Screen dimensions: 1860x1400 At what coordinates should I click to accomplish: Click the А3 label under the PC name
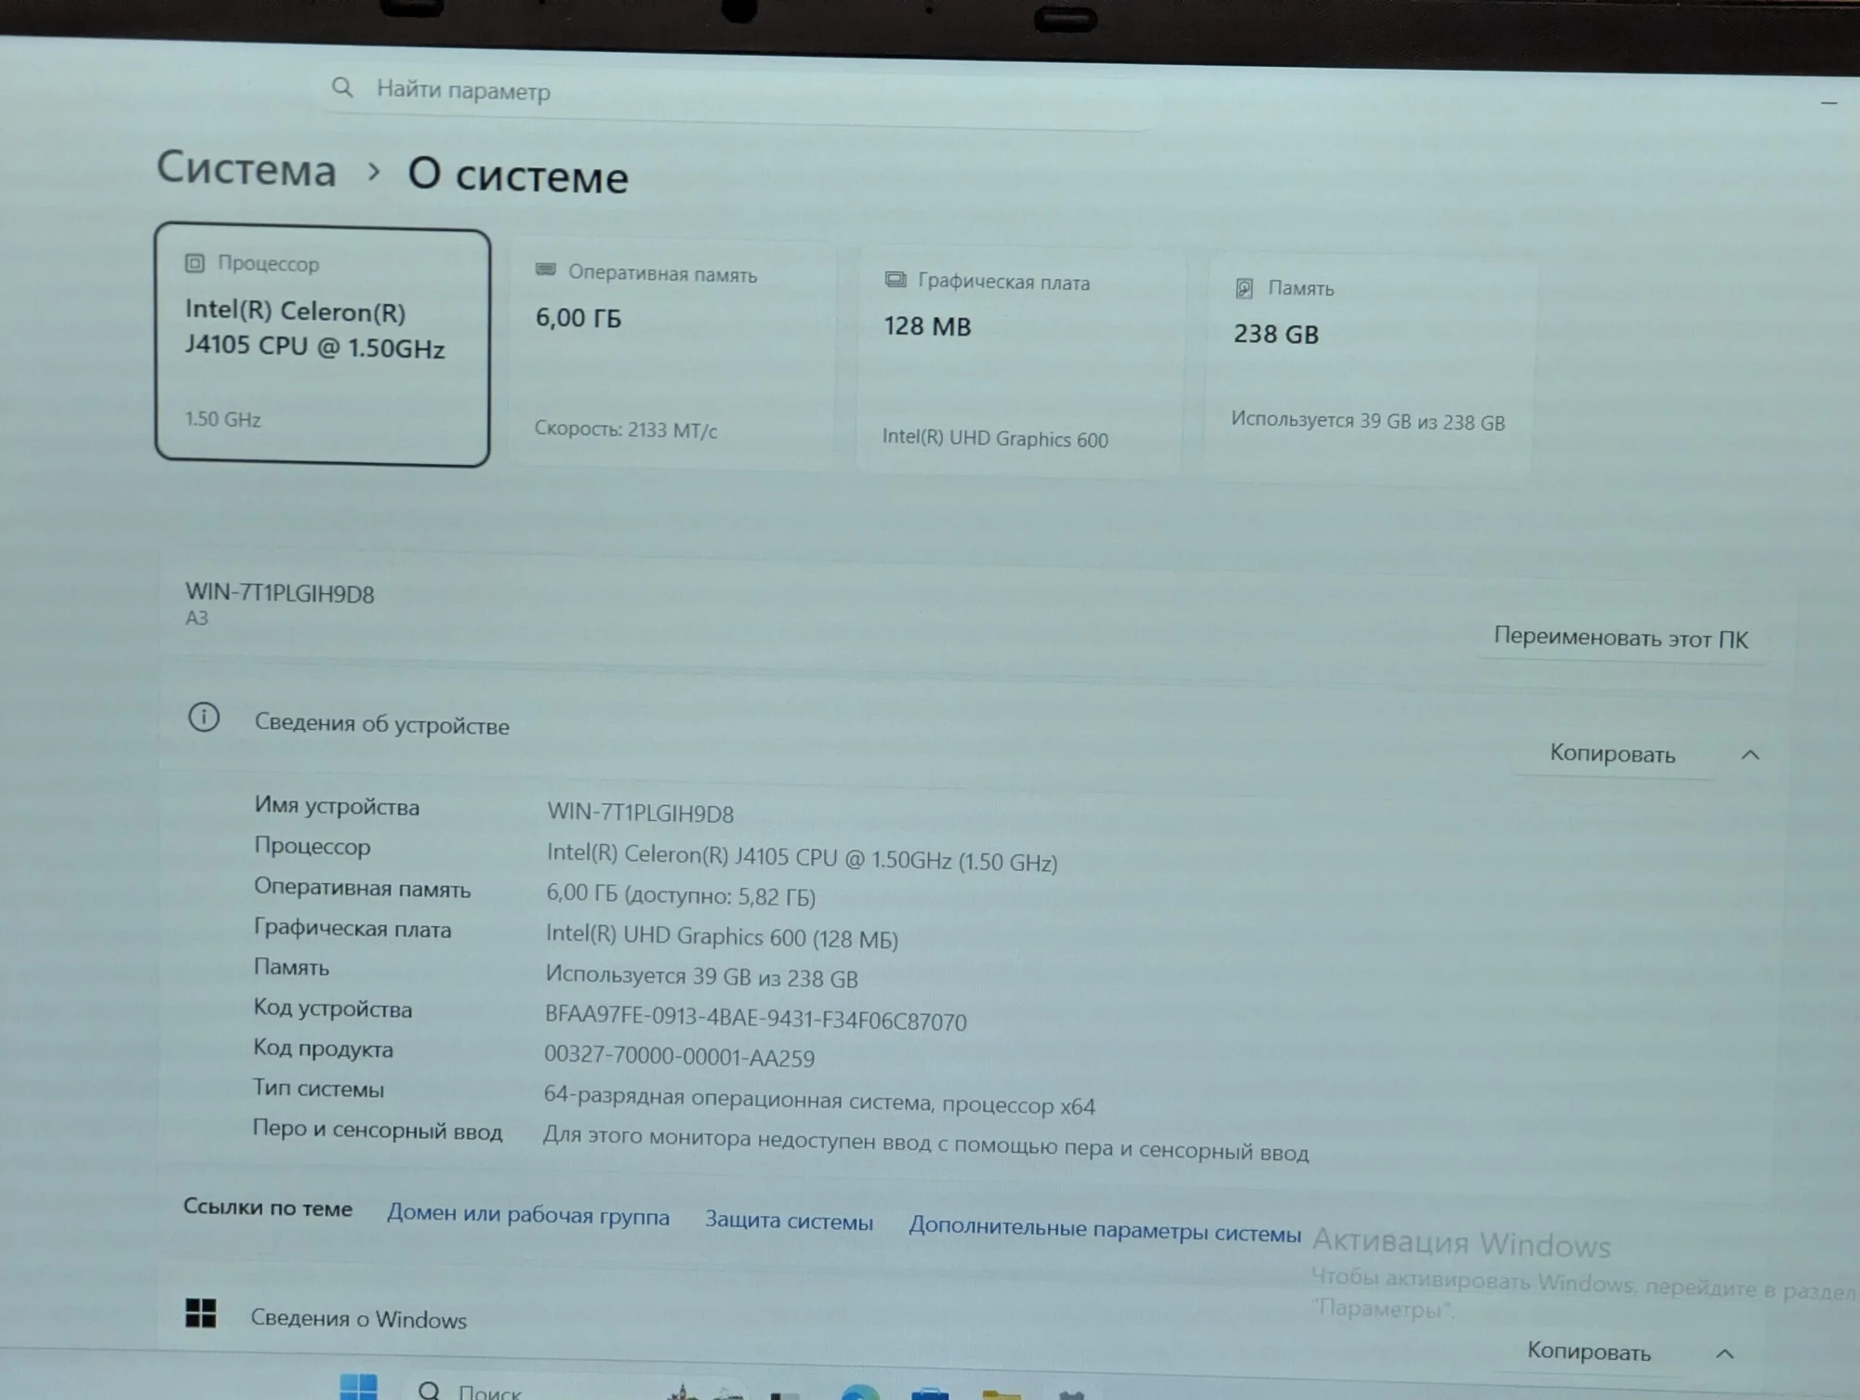196,618
